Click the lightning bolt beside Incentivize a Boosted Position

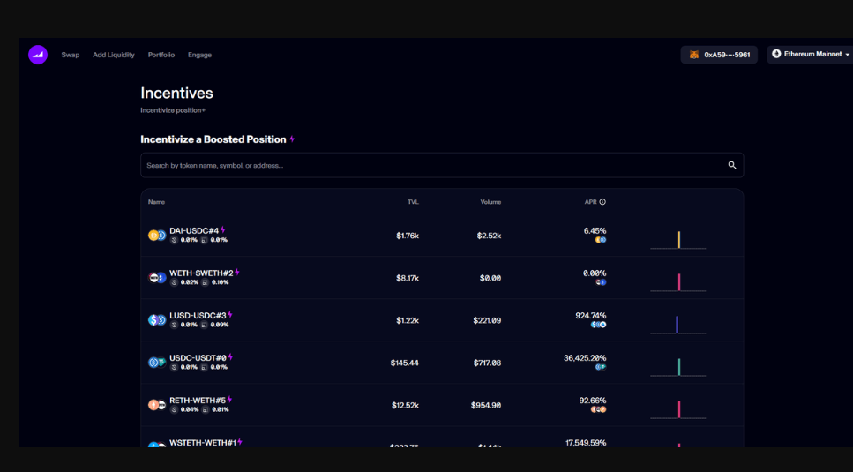pos(292,139)
